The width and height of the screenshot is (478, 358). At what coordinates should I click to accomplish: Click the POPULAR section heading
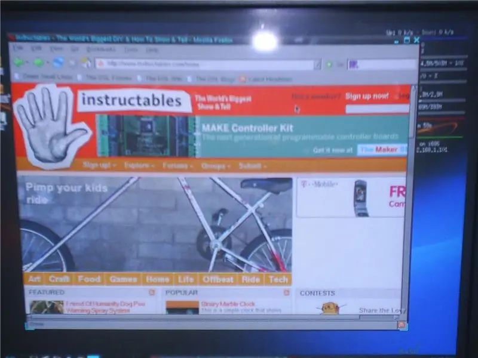[182, 292]
